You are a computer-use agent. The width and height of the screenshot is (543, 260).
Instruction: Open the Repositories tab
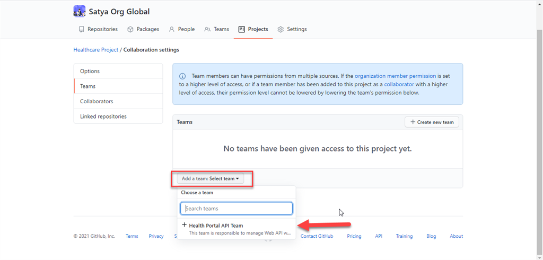point(98,29)
